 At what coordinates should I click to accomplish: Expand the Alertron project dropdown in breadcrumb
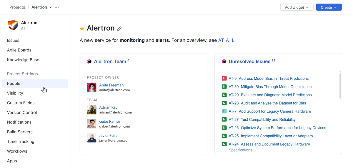point(50,7)
